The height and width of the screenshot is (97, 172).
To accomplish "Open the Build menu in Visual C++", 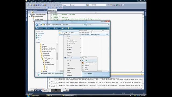I will point(42,3).
